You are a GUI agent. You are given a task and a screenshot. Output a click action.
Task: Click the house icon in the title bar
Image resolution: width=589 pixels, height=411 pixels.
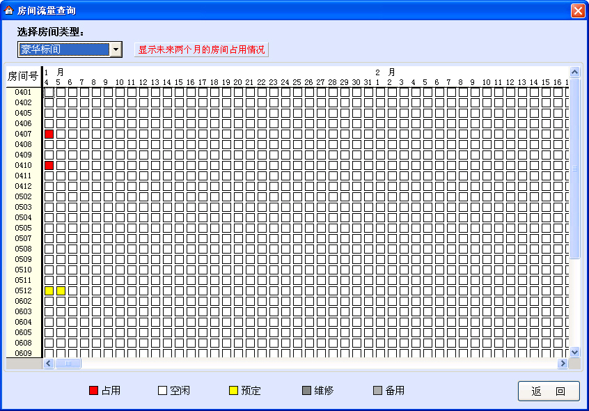pos(8,10)
